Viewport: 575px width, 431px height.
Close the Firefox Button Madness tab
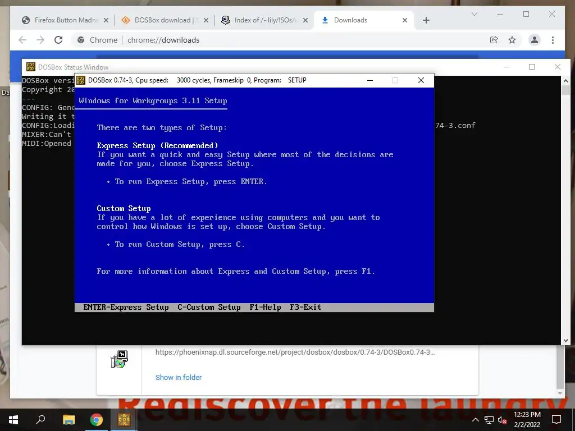[x=106, y=21]
